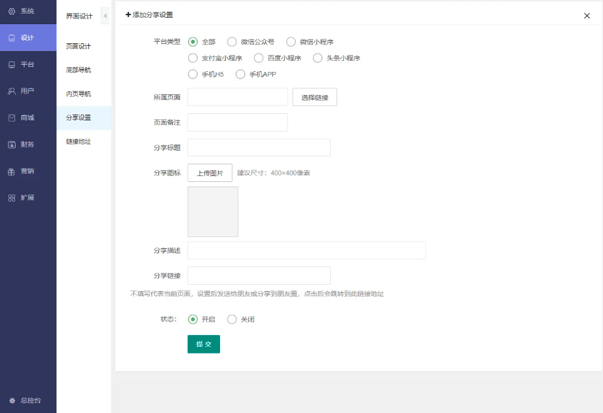Click the 总控台 gear icon
The image size is (603, 413).
click(12, 401)
